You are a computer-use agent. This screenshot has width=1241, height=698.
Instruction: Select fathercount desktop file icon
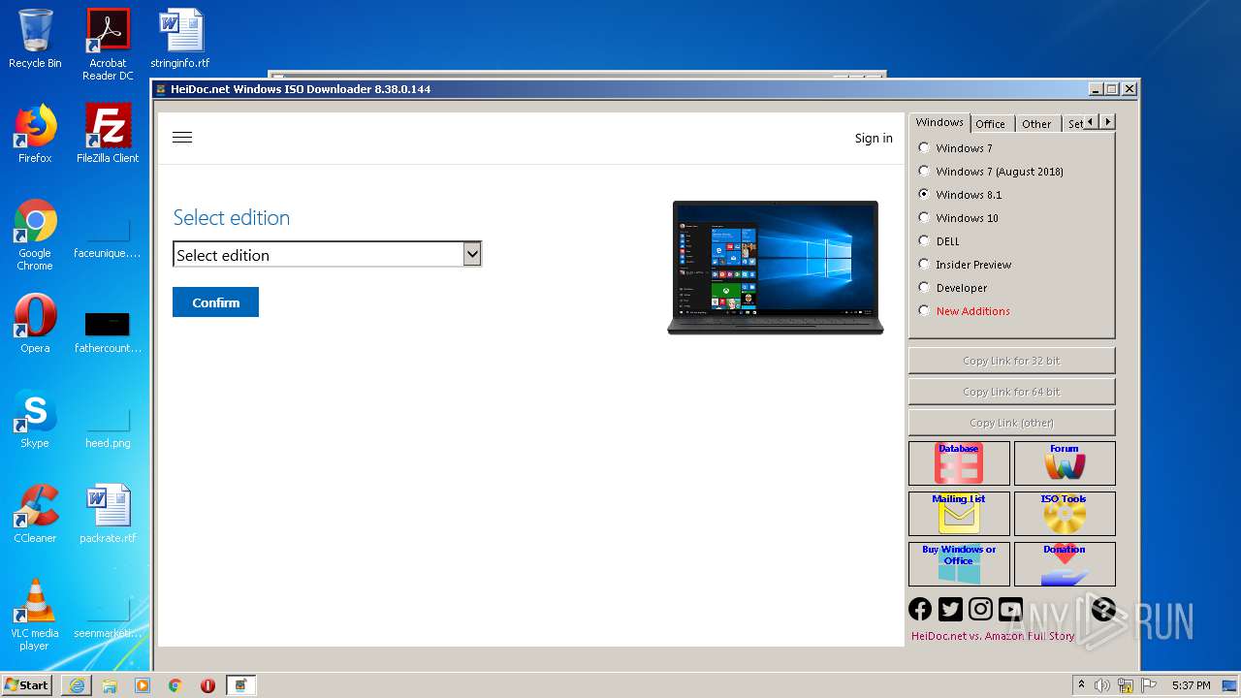click(108, 330)
